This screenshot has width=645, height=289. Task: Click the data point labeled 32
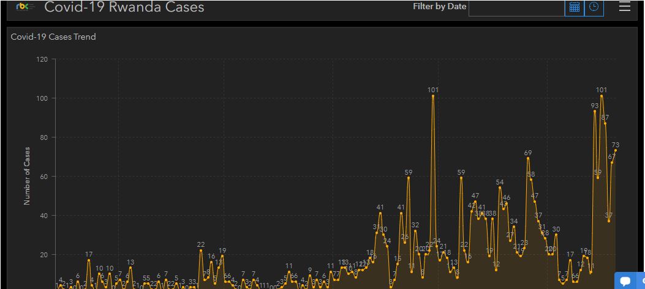[x=415, y=231]
